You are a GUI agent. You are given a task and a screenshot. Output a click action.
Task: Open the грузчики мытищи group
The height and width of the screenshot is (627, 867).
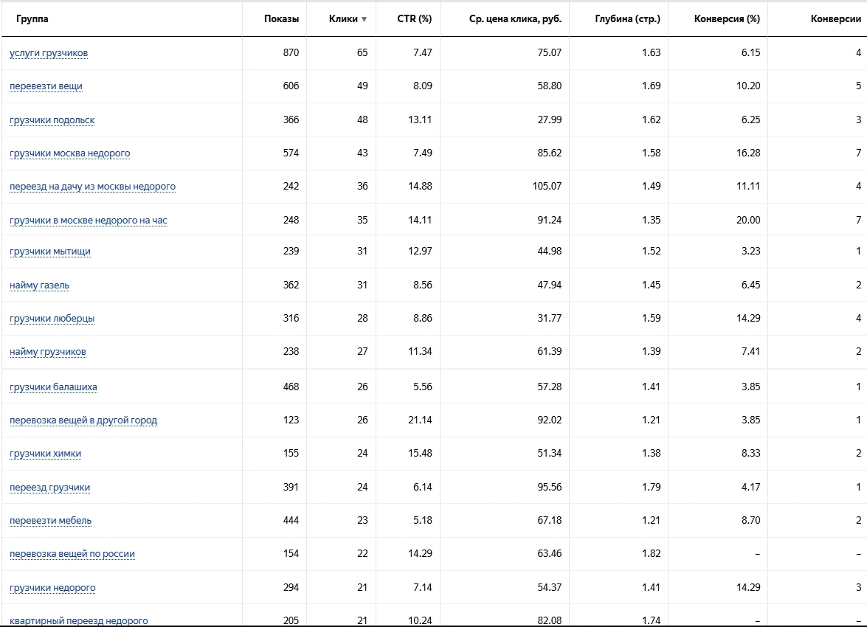pyautogui.click(x=50, y=252)
